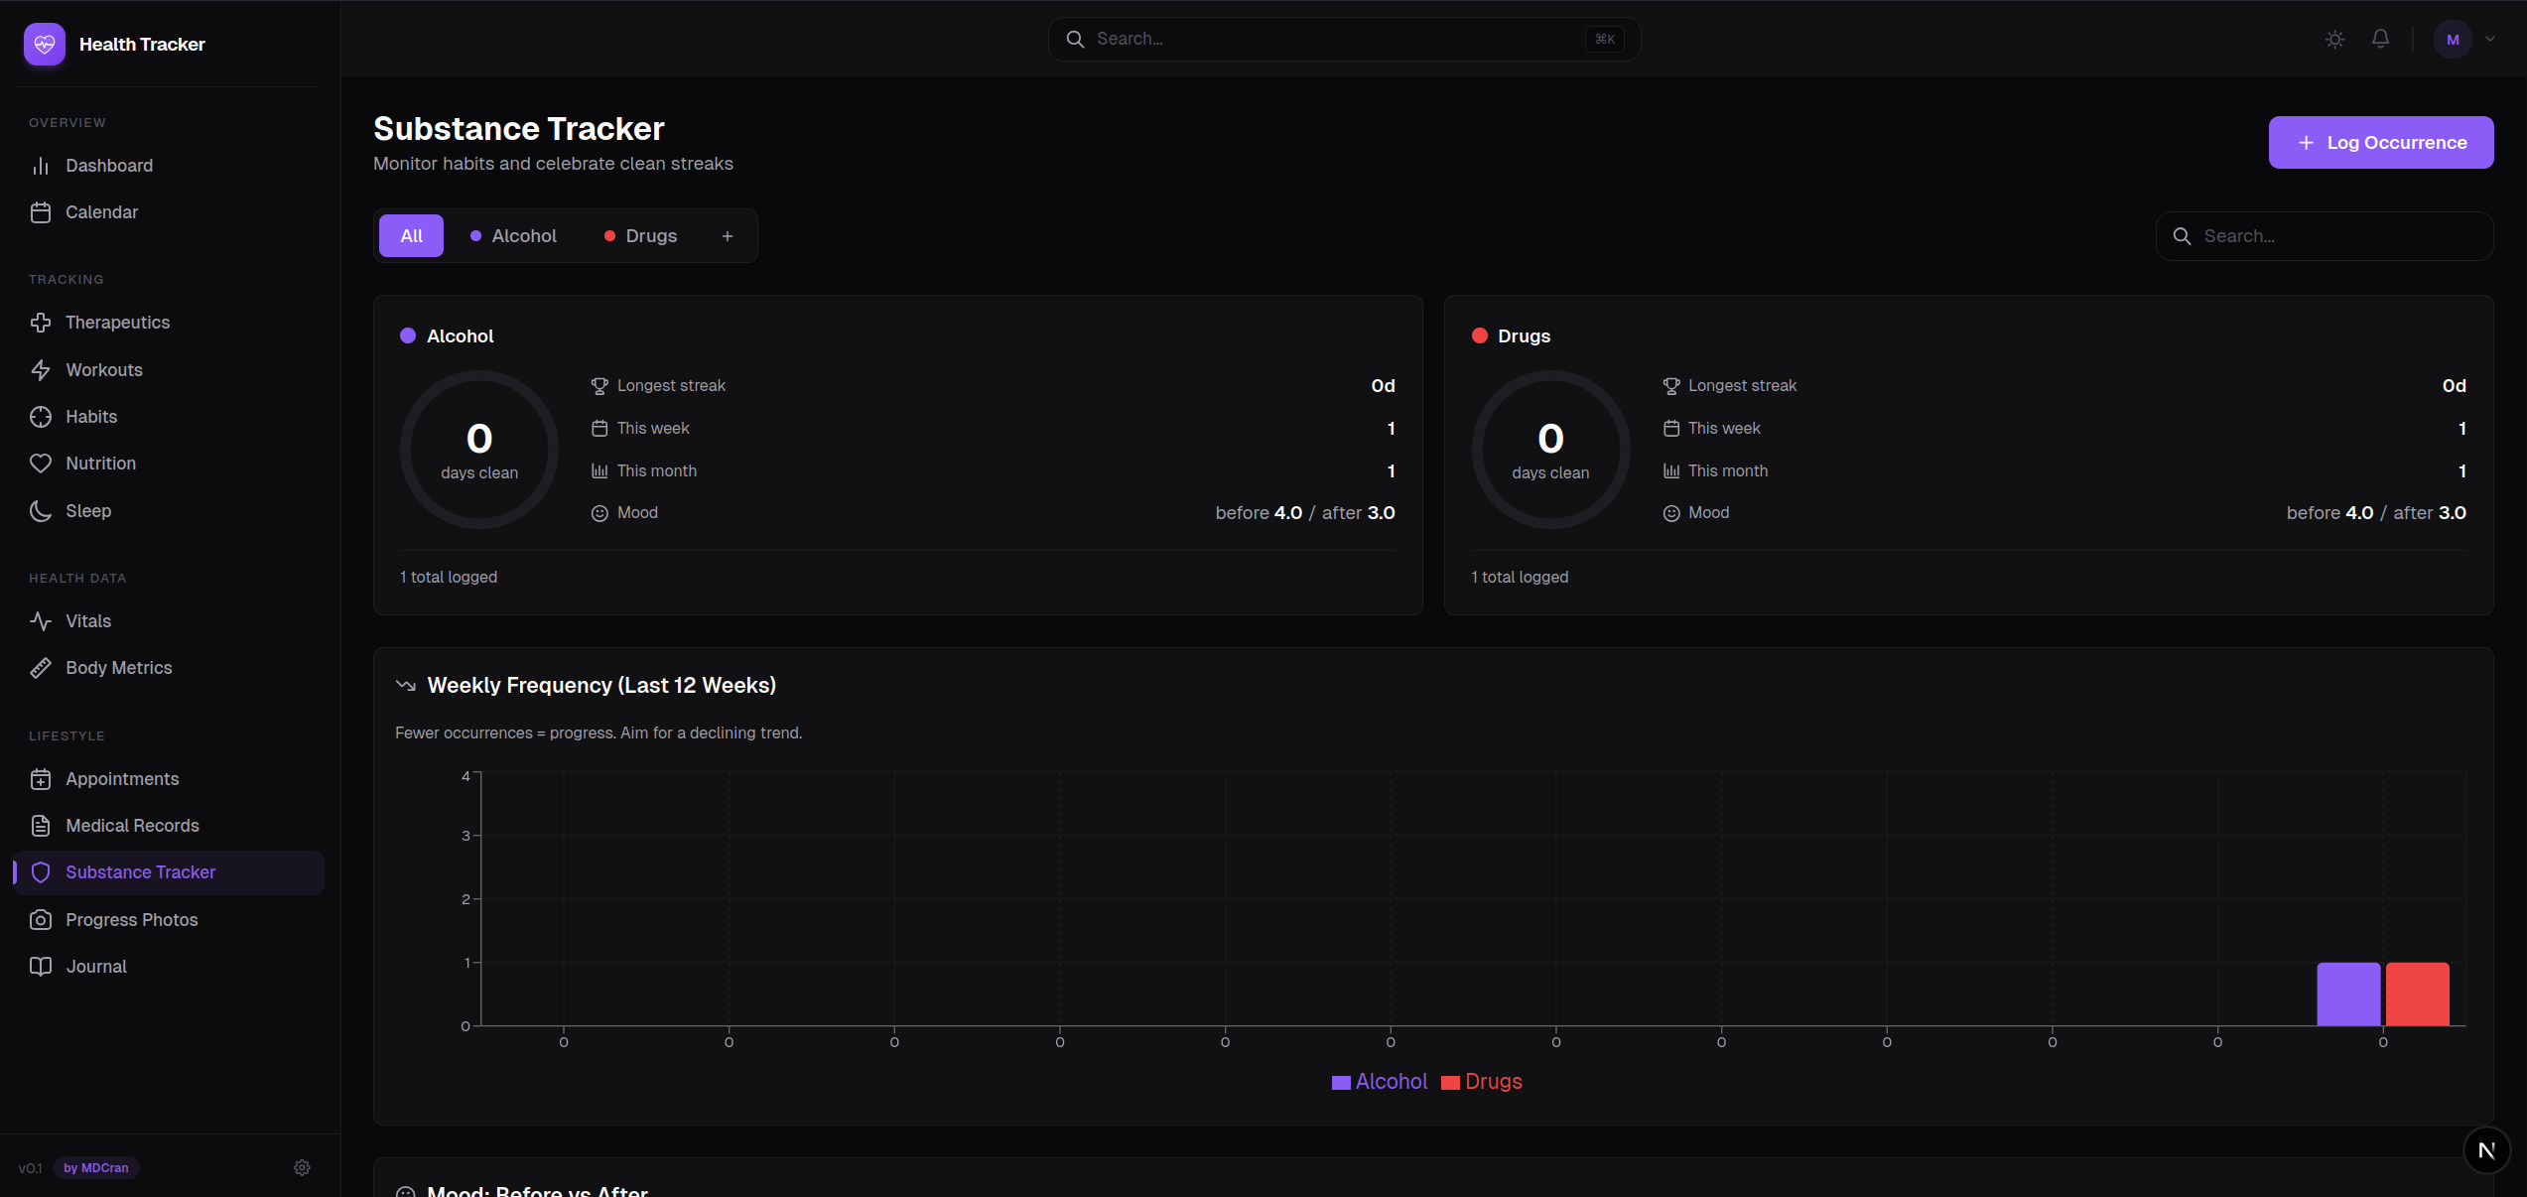Click the Alcohol mood before 4.0 / after 3.0 value
The image size is (2527, 1197).
[1305, 513]
